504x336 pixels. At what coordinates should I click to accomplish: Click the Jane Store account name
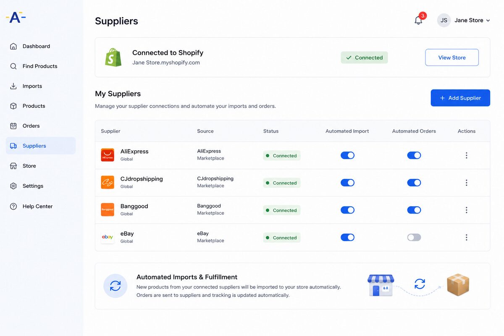pos(469,20)
